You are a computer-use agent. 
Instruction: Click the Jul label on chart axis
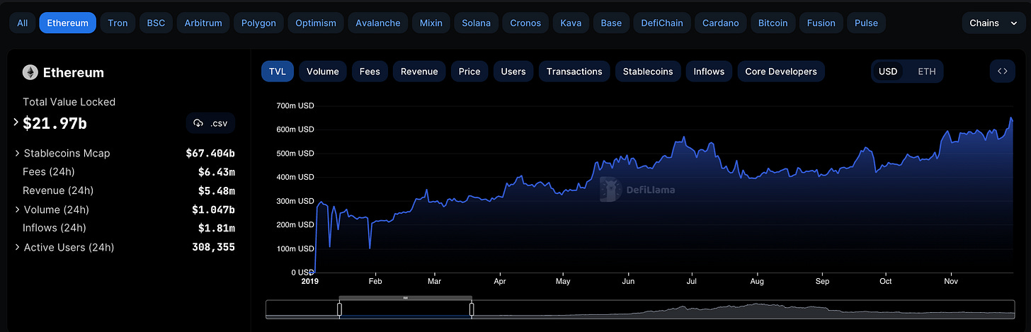point(692,281)
